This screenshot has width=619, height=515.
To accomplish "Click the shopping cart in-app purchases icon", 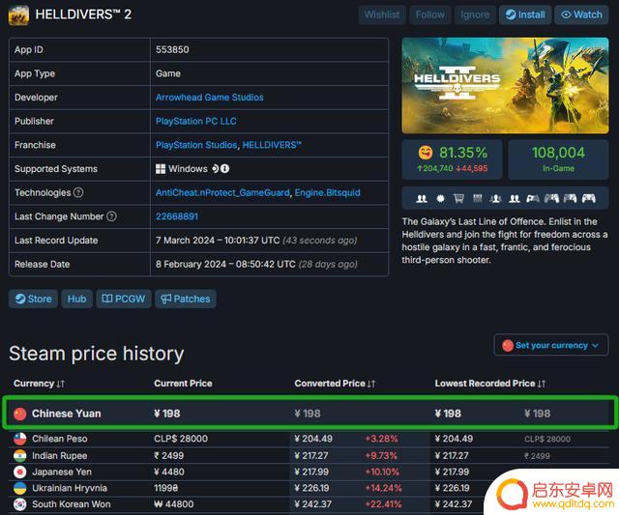I will (x=458, y=198).
